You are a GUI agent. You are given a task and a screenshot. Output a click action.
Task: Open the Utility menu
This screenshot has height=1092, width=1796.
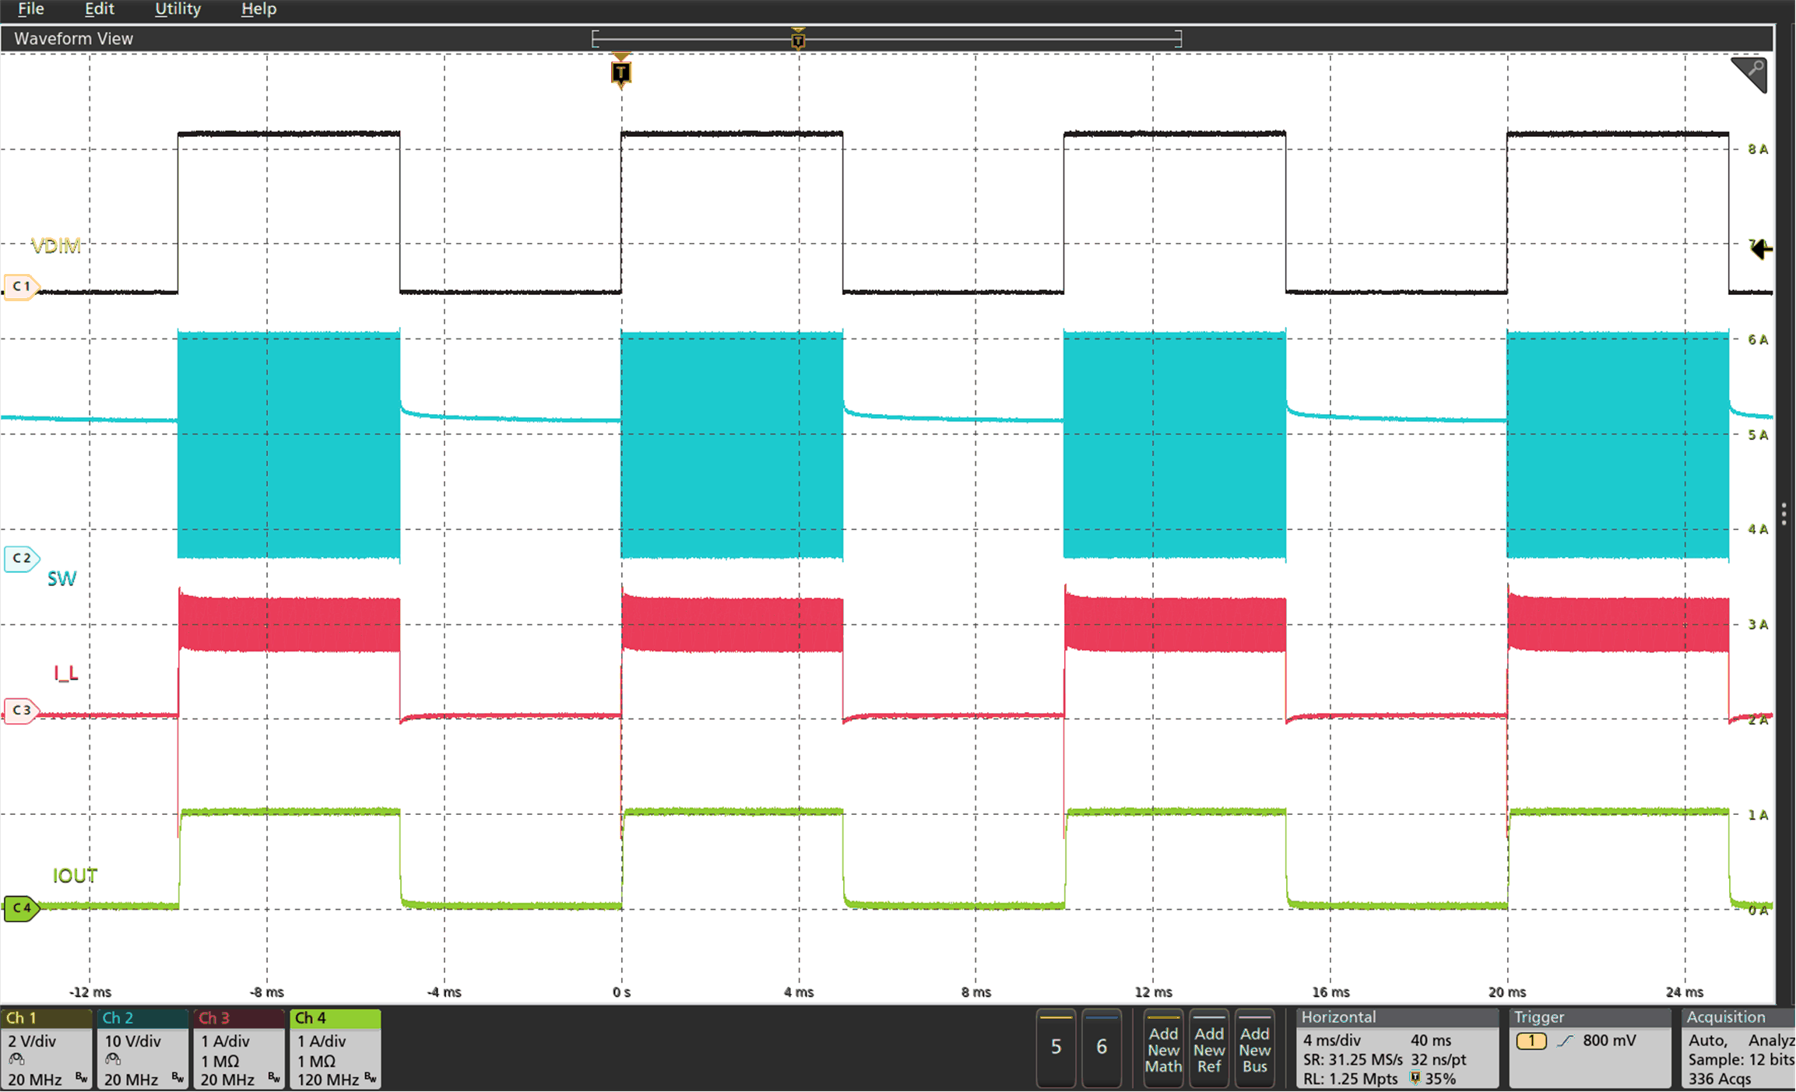pyautogui.click(x=177, y=9)
